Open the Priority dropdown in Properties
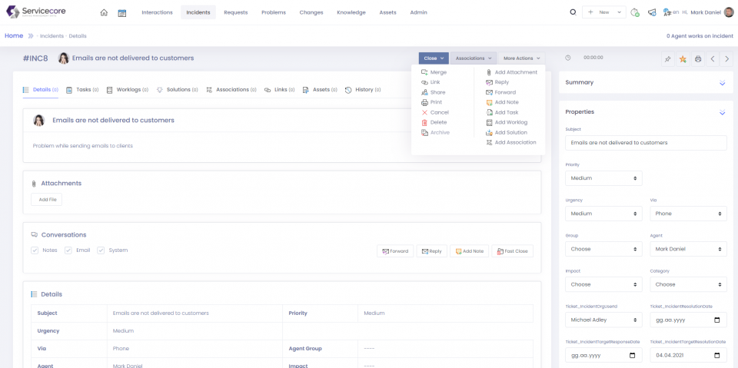 coord(603,178)
